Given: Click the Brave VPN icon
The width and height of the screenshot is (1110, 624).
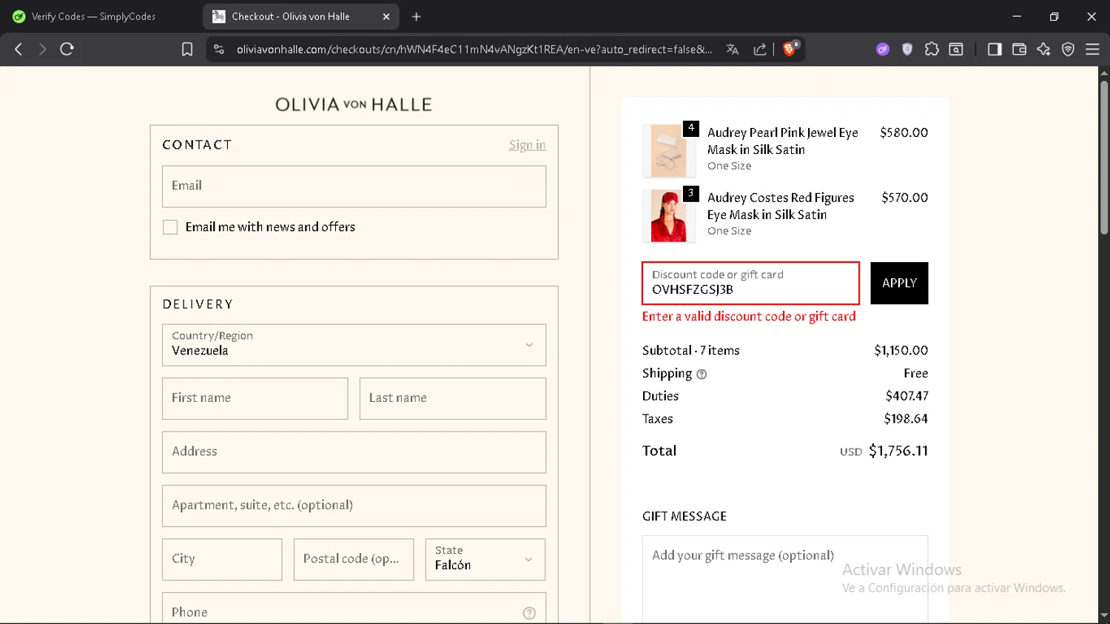Looking at the screenshot, I should click(1068, 49).
